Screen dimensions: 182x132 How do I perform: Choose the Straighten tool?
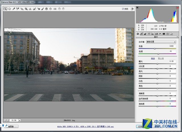[x=30, y=9]
